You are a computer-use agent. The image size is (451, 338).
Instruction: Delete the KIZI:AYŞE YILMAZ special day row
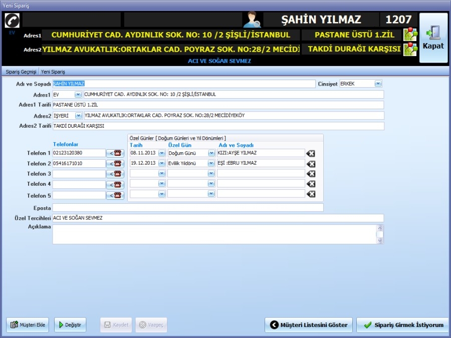pos(311,154)
